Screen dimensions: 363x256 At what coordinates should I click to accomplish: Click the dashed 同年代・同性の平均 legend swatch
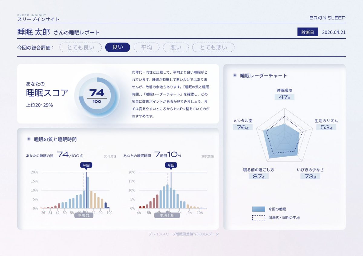point(259,217)
